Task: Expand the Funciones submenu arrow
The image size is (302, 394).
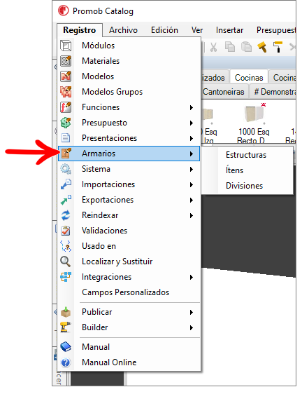Action: click(x=192, y=107)
